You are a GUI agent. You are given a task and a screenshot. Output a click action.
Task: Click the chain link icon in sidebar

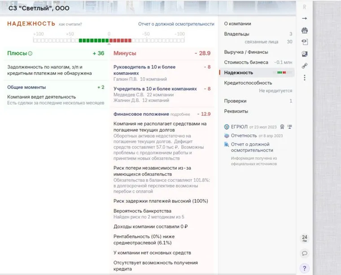(x=305, y=66)
